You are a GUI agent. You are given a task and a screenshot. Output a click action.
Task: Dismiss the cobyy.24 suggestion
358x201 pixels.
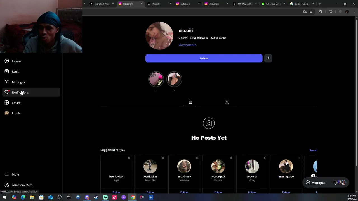coord(265,158)
